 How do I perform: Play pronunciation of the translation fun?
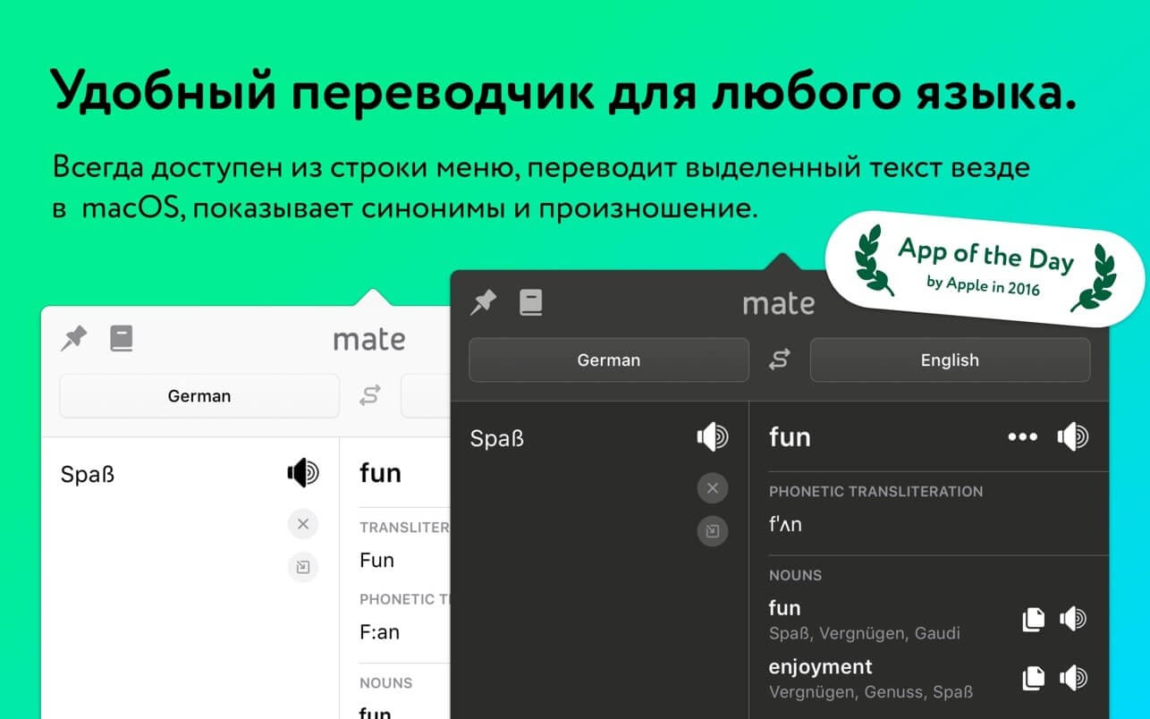click(x=1072, y=437)
